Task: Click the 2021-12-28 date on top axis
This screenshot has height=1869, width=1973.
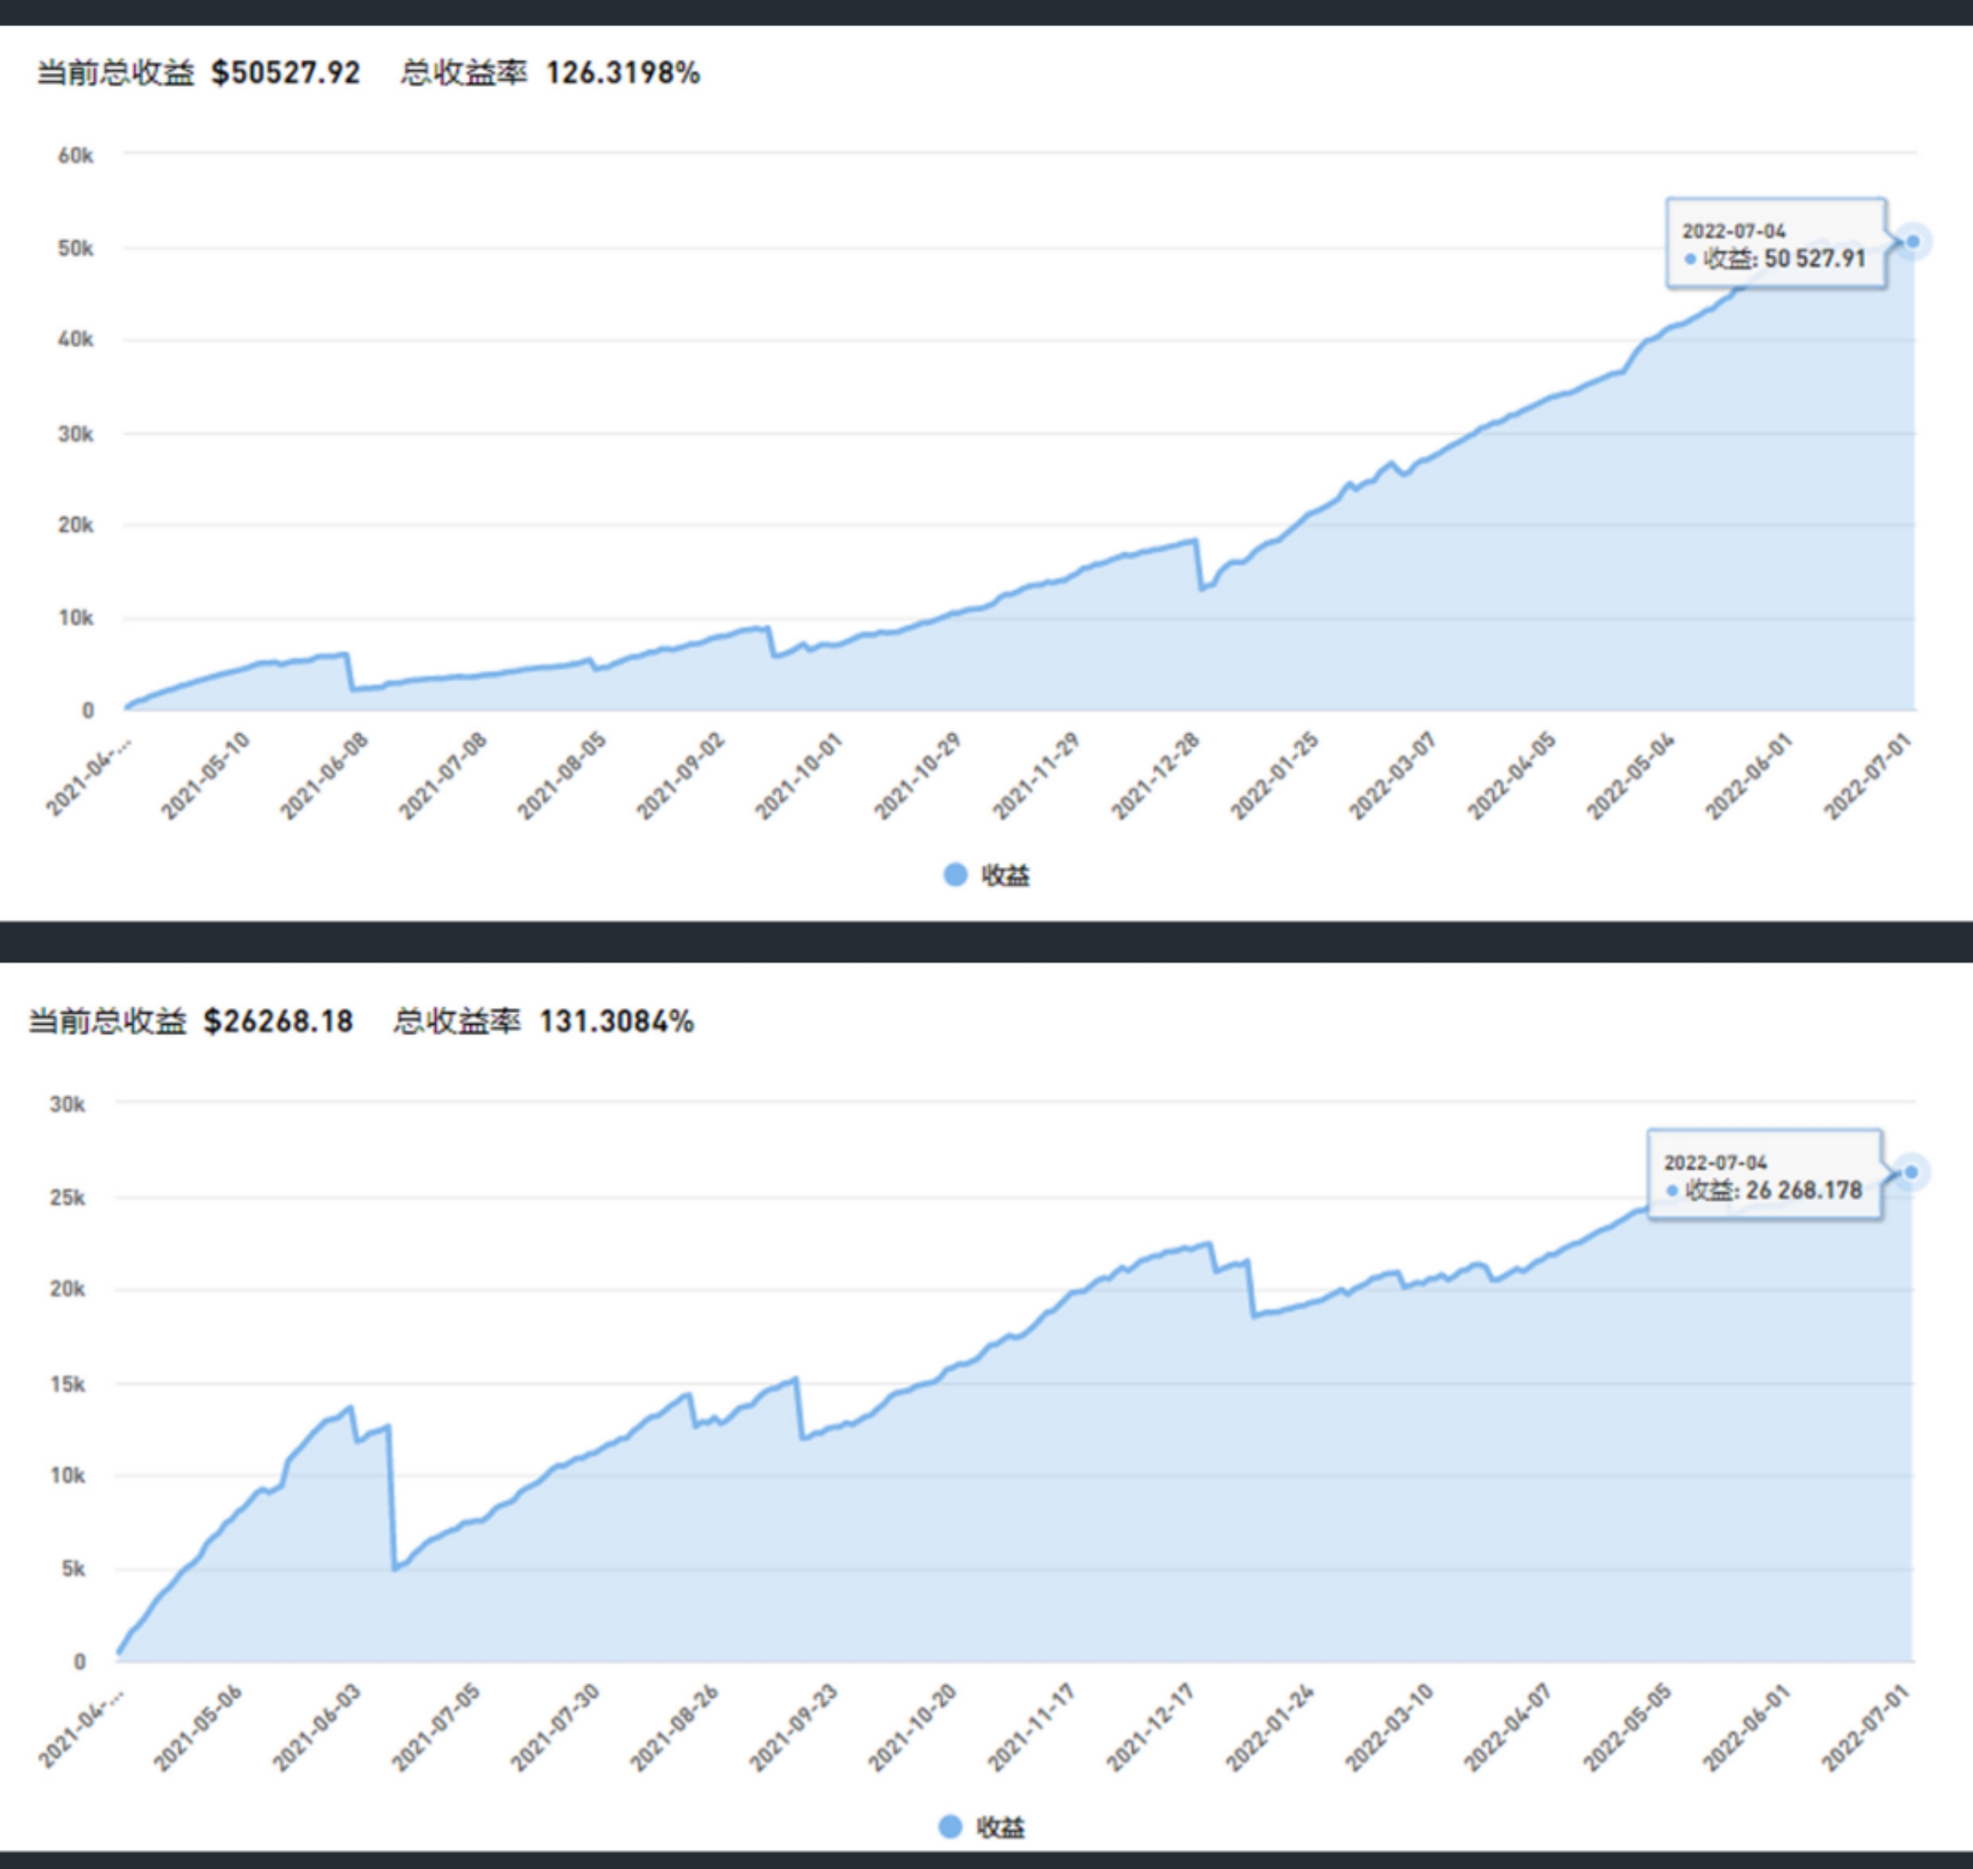Action: click(1158, 777)
